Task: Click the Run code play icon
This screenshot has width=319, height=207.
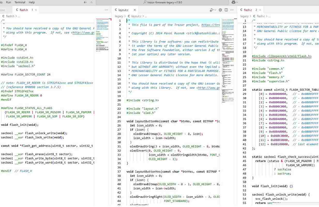Action: pos(211,10)
